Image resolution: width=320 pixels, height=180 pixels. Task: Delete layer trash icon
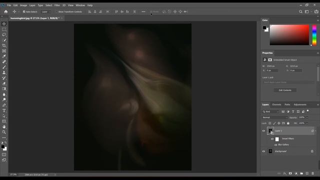coord(312,173)
